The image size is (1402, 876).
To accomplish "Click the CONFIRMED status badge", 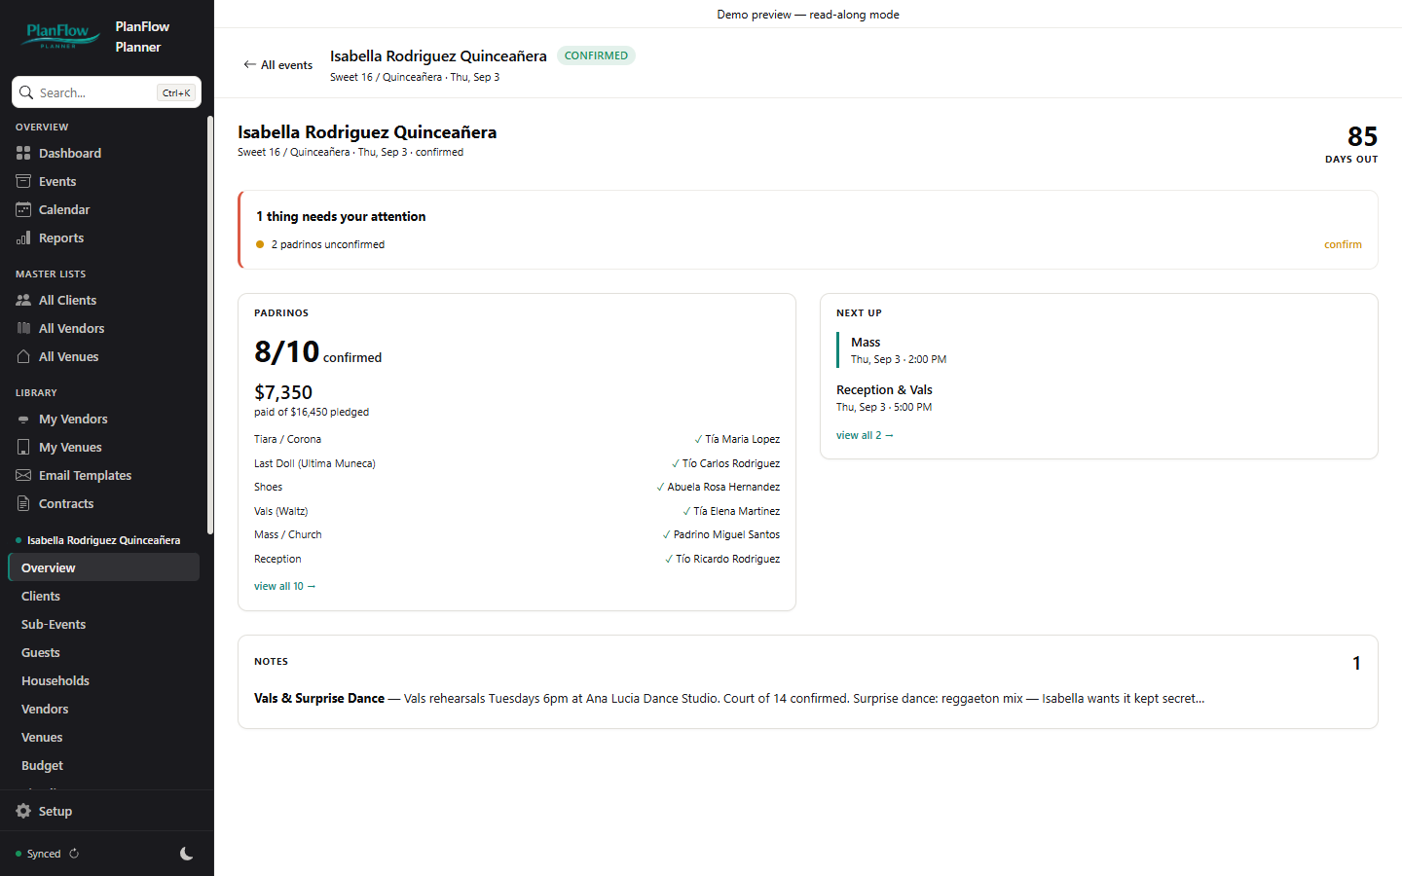I will (596, 55).
